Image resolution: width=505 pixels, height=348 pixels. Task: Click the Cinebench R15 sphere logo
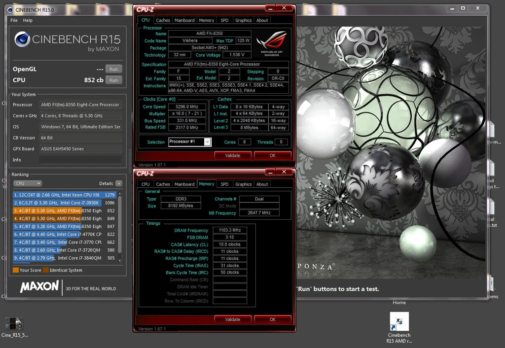22,39
